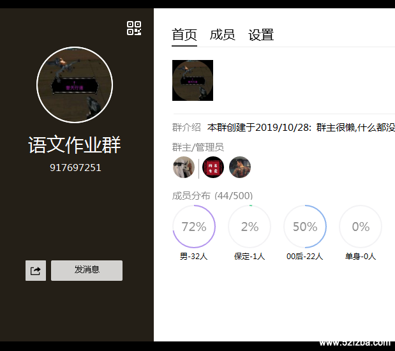This screenshot has width=395, height=351.
Task: Click the 成员分布 (44/500) label
Action: [212, 196]
